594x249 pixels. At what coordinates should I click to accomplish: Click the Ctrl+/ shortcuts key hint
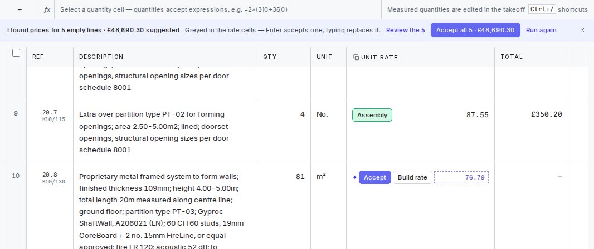(x=542, y=9)
